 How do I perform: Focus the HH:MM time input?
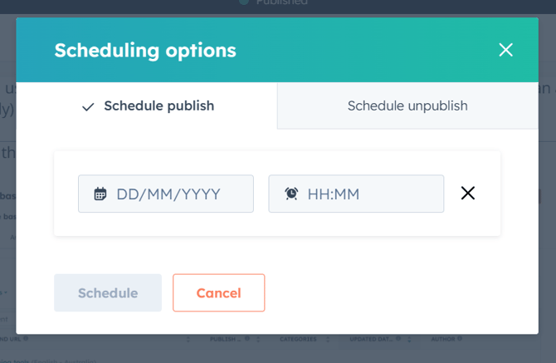pyautogui.click(x=365, y=194)
